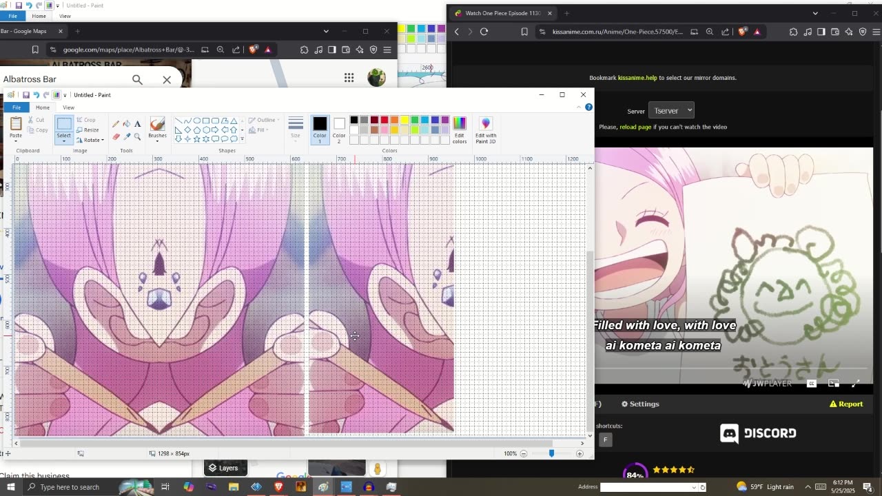Choose the five-point star shape
The height and width of the screenshot is (496, 882).
pos(196,138)
